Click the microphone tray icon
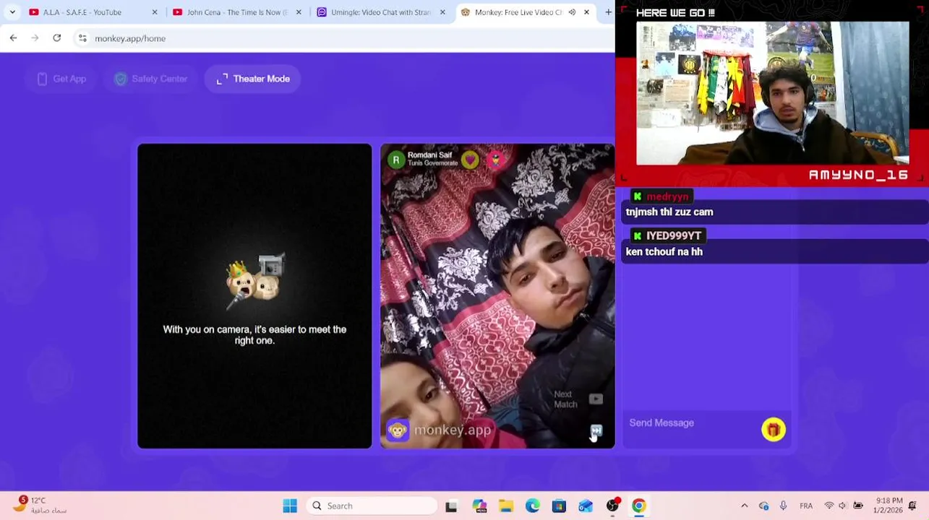 point(783,506)
